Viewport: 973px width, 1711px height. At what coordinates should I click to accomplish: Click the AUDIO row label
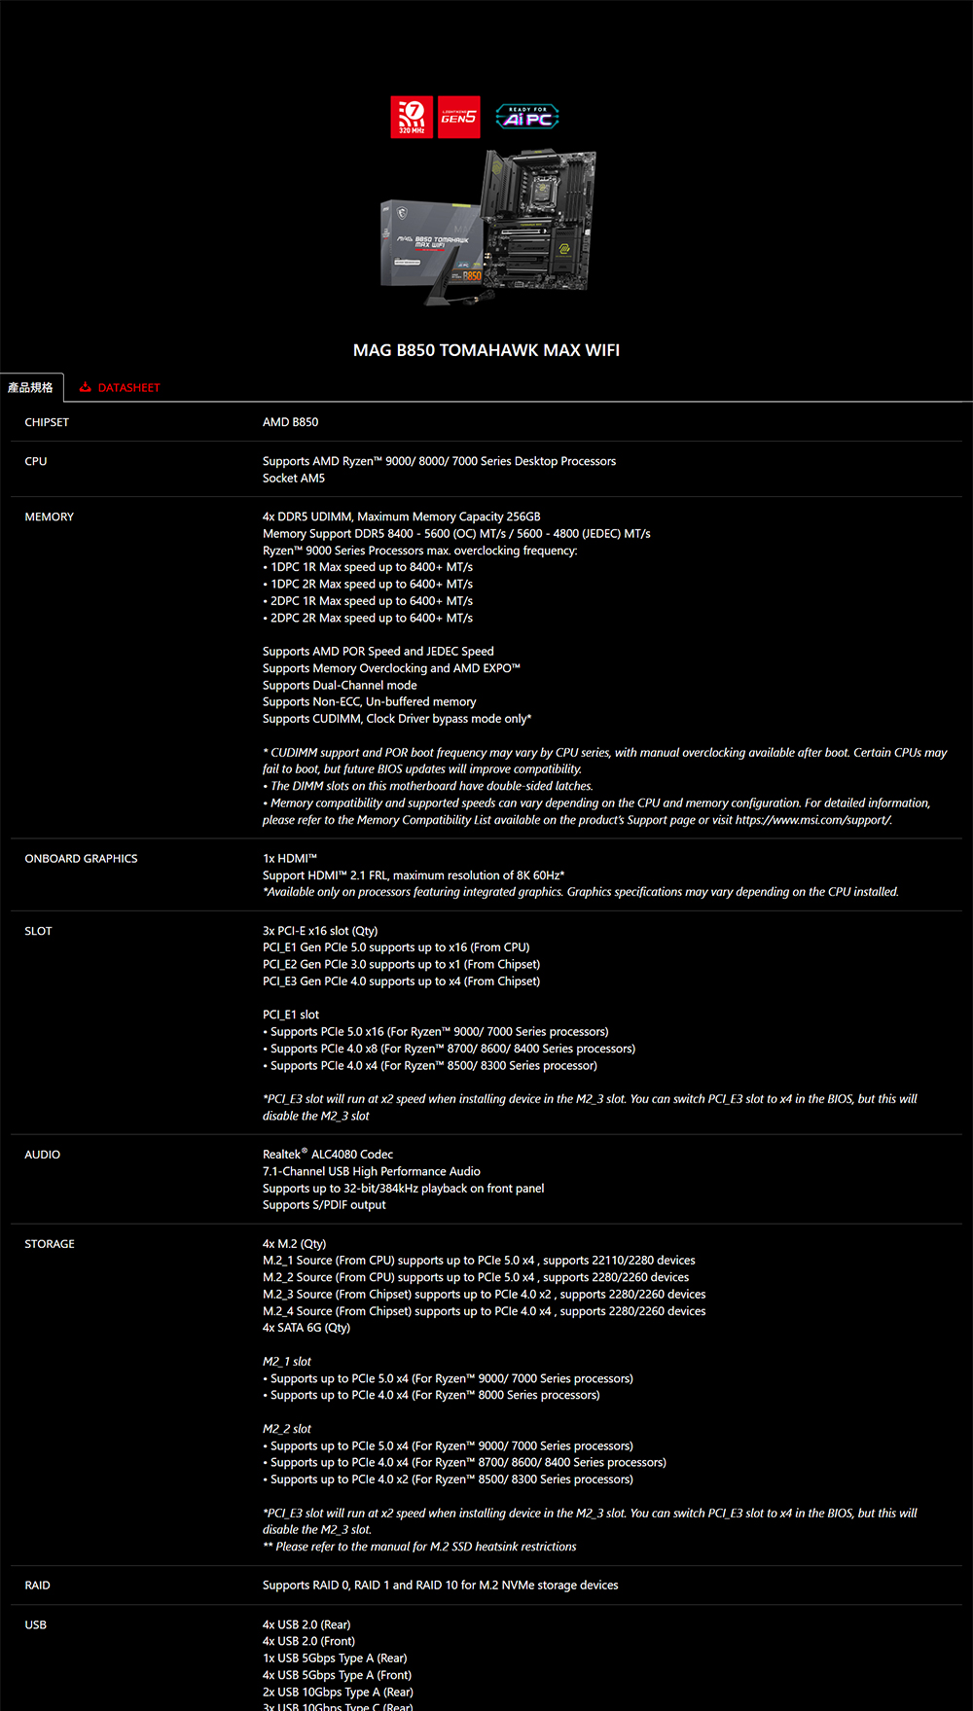click(x=43, y=1155)
